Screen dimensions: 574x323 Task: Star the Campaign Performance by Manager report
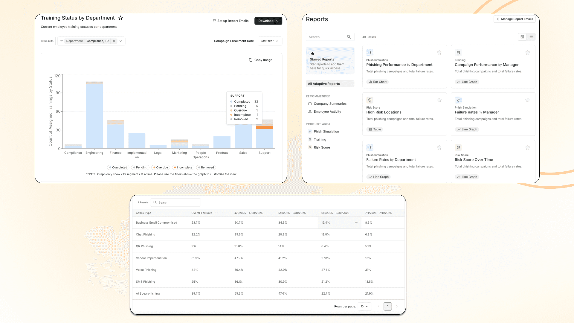click(x=528, y=53)
